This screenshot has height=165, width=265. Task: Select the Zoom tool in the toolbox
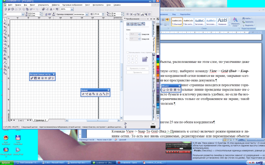click(5, 30)
